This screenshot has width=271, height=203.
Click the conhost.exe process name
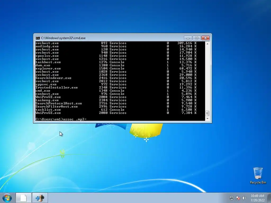click(x=47, y=94)
